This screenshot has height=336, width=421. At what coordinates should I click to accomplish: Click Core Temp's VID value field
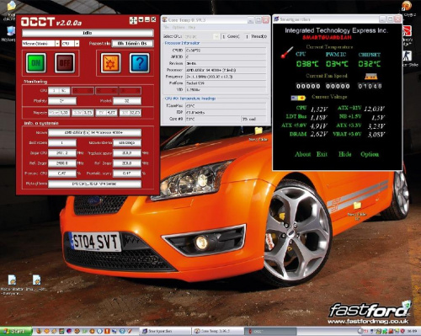click(226, 90)
